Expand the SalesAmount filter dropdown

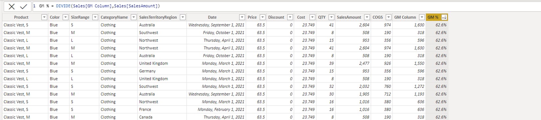(367, 17)
